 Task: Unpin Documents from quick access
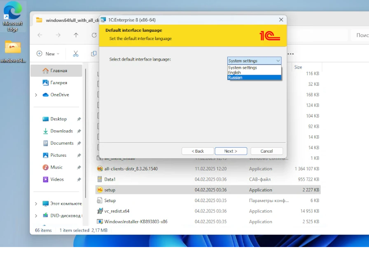coord(79,143)
